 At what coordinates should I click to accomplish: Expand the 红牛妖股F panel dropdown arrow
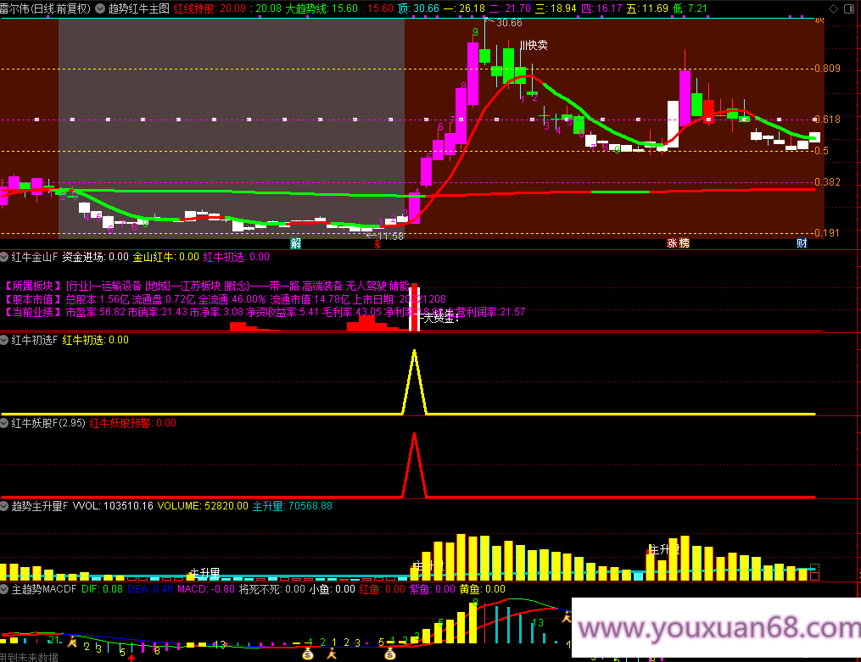click(5, 423)
